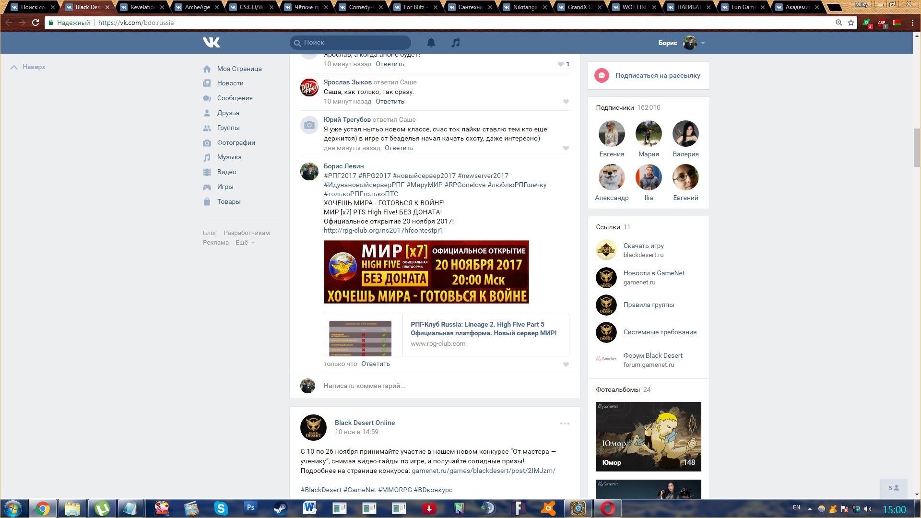Screen dimensions: 921x518
Task: Like Юрий Трегубов's comment heart
Action: click(x=566, y=148)
